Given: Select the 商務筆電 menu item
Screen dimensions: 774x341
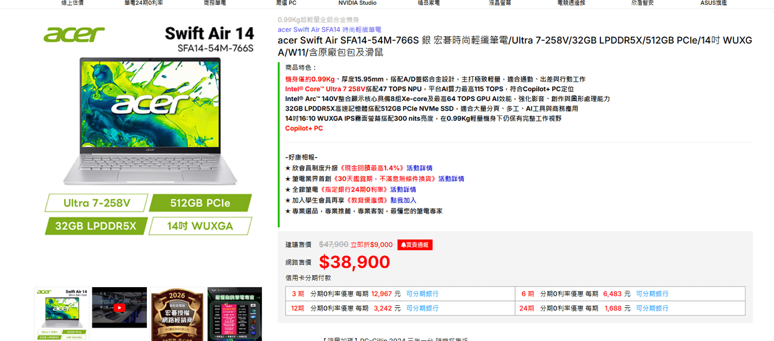Looking at the screenshot, I should click(x=215, y=3).
